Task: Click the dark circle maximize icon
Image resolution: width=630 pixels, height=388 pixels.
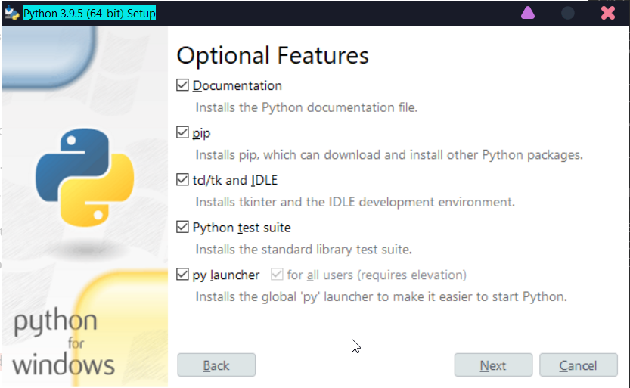Action: [567, 13]
